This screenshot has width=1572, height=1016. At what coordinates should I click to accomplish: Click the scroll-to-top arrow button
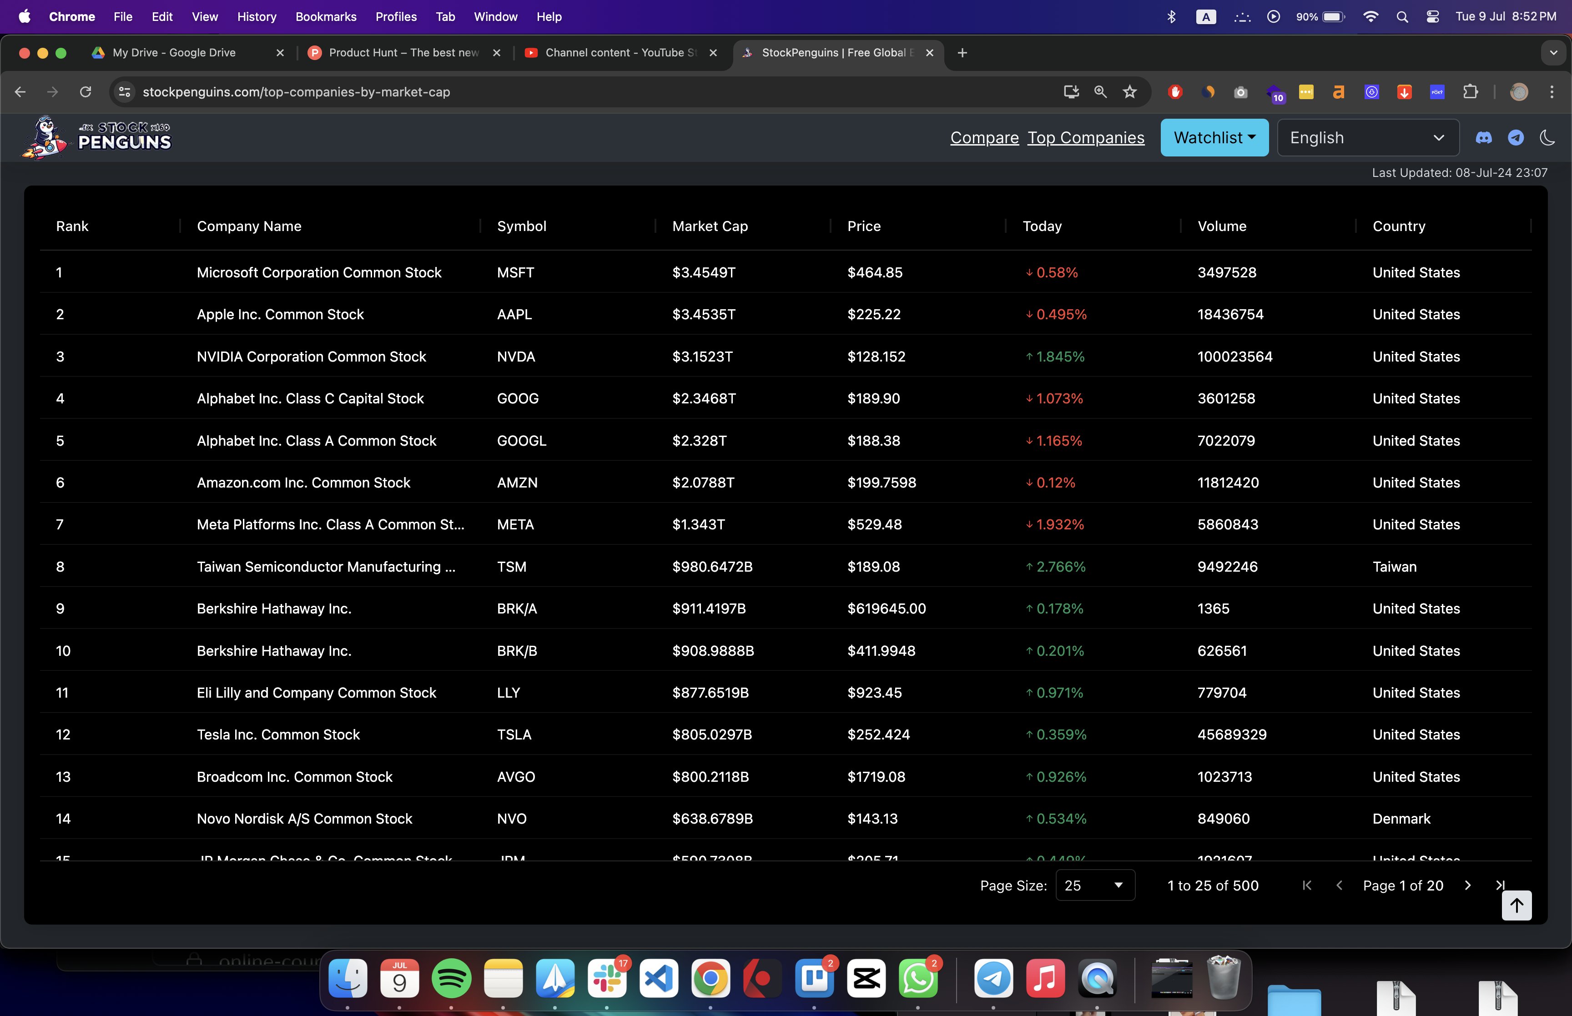pos(1517,905)
